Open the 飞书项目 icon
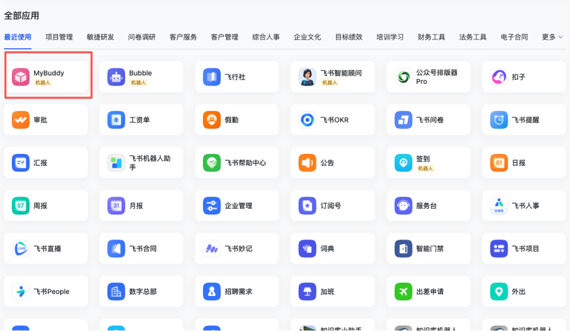This screenshot has height=331, width=570. click(x=499, y=248)
